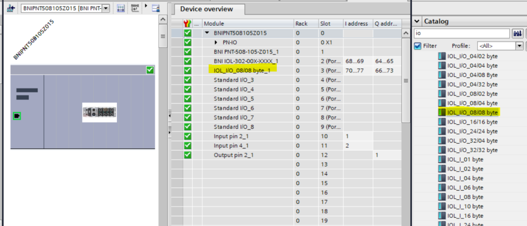This screenshot has height=226, width=527.
Task: Expand the PN-IO tree node
Action: (216, 42)
